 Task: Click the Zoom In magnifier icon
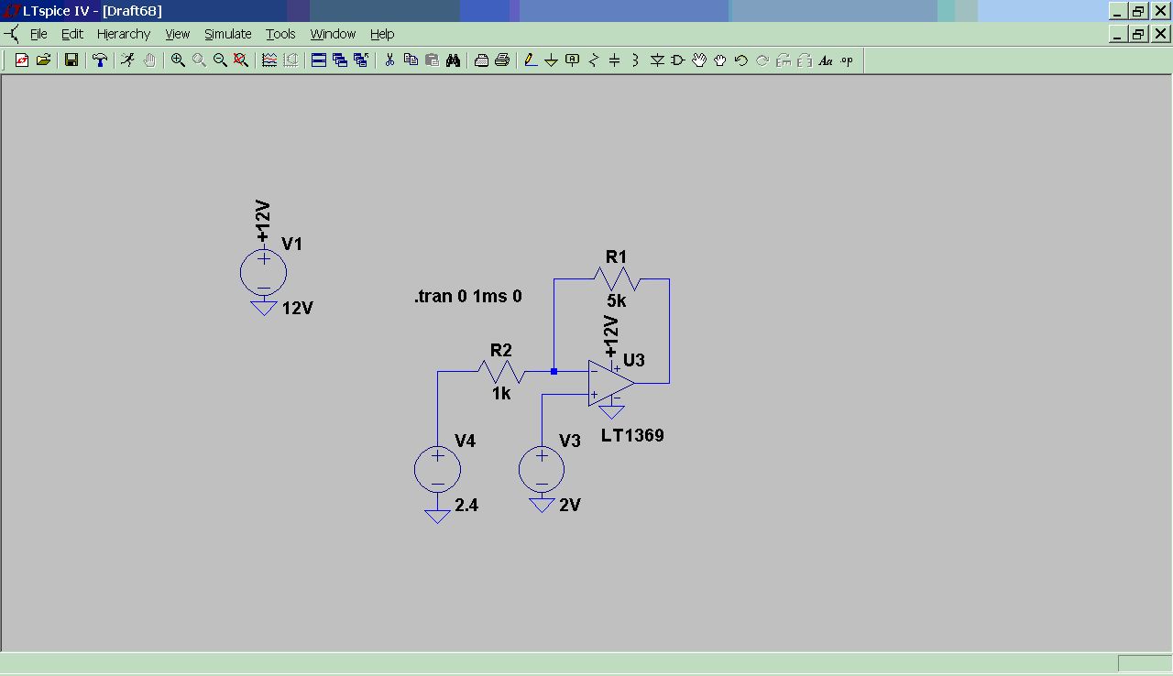[178, 60]
